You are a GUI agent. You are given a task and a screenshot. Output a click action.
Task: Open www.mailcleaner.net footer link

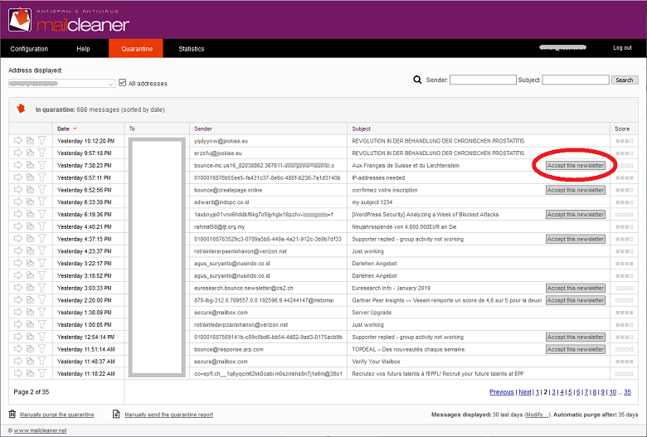40,430
